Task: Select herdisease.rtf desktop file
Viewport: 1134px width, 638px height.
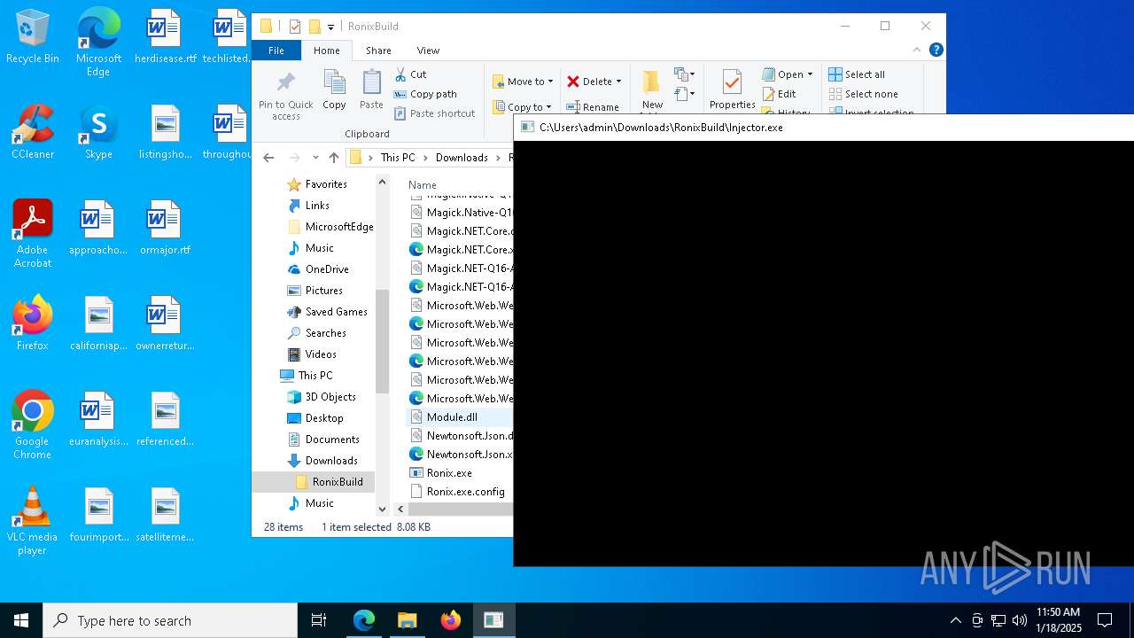Action: click(165, 38)
